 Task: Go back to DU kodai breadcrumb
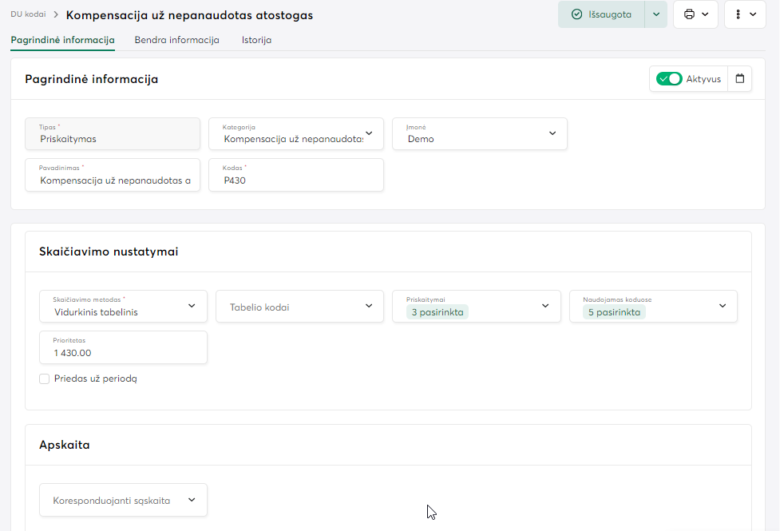point(28,14)
